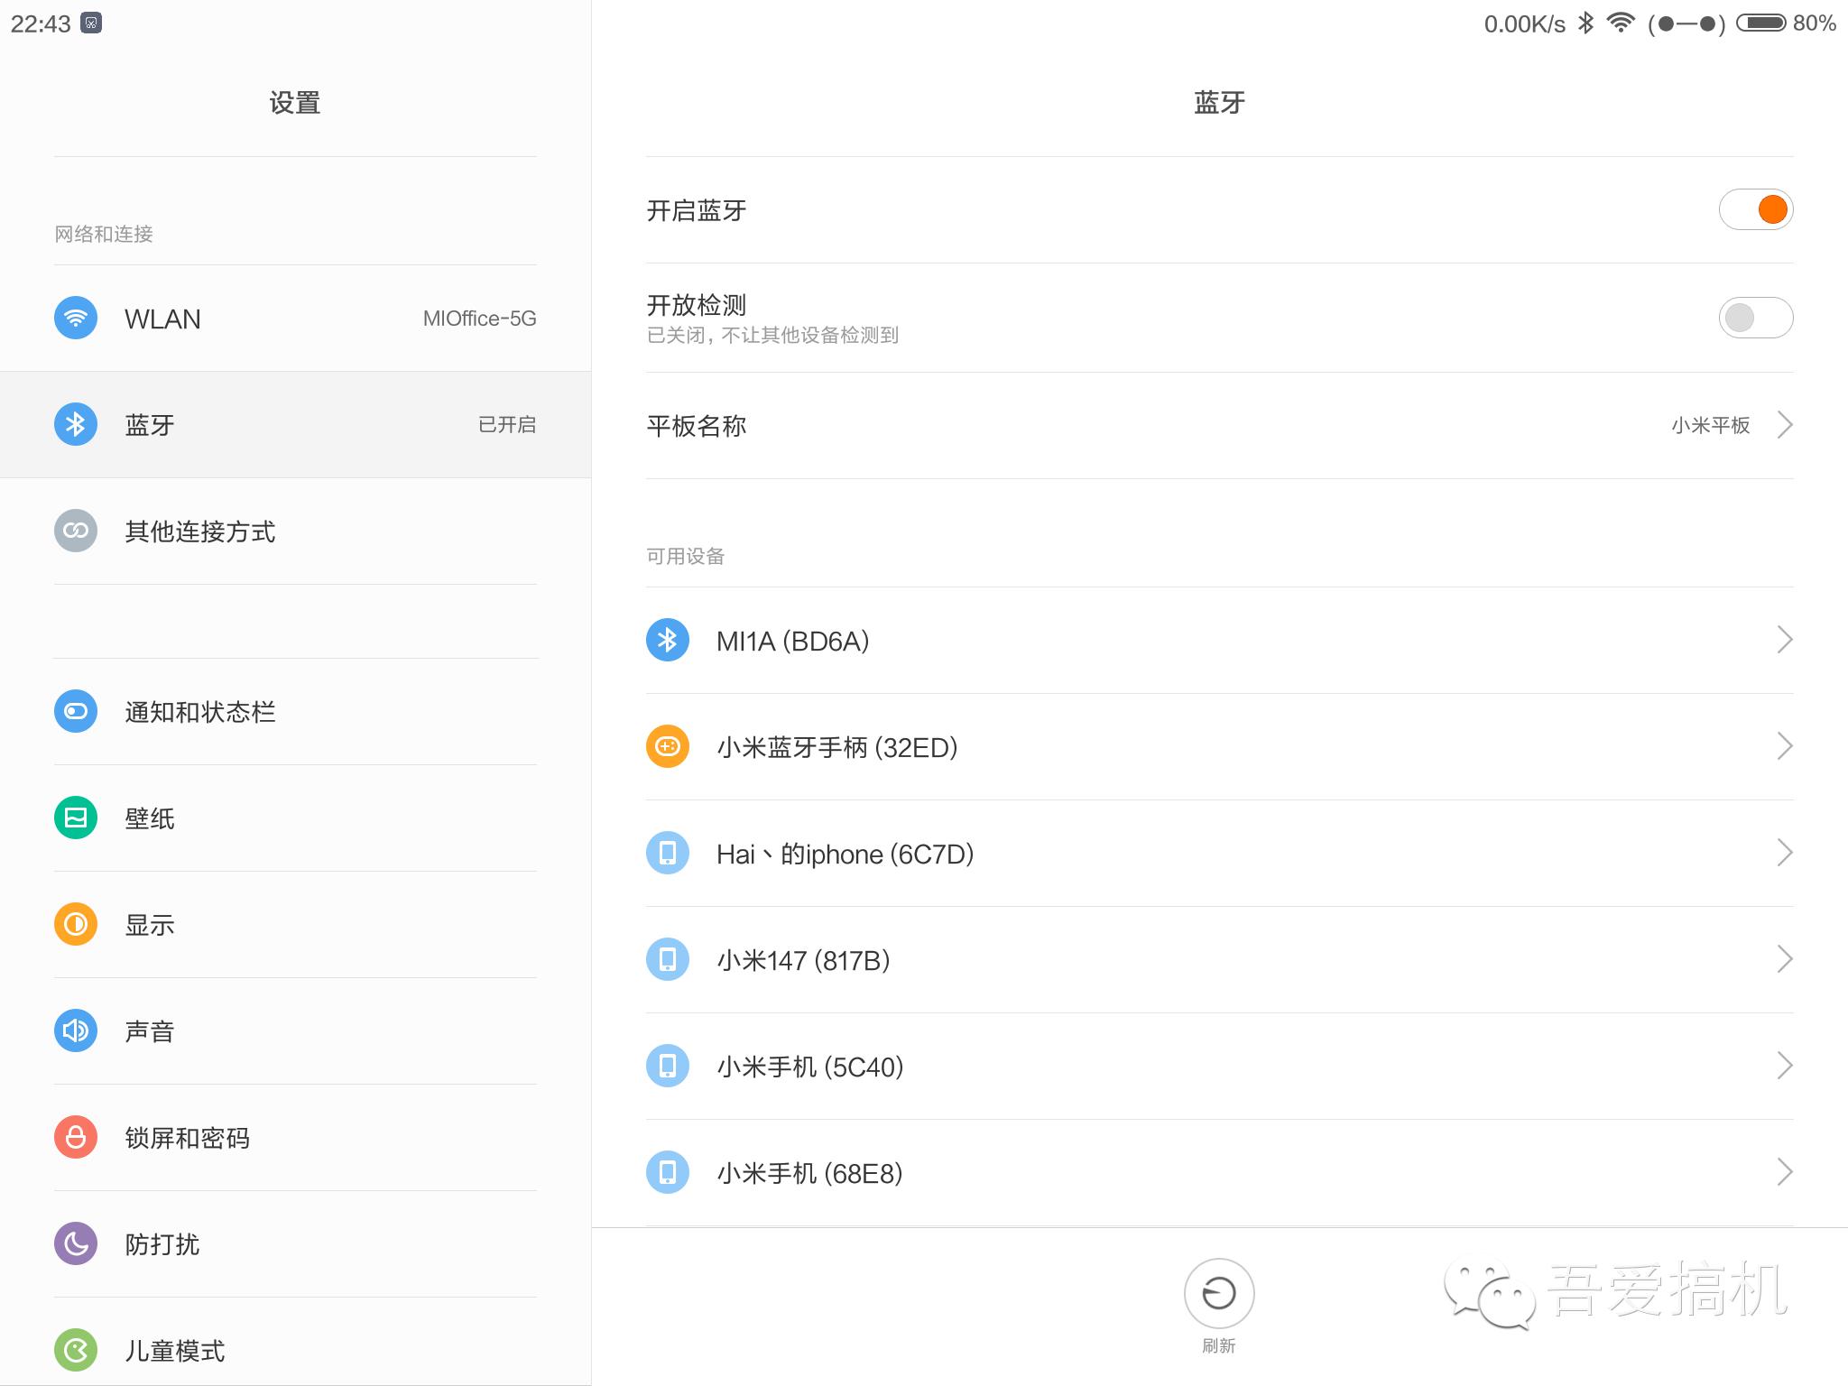The width and height of the screenshot is (1848, 1386).
Task: Open 平板名称 chevron showing 小米平板
Action: click(x=1784, y=425)
